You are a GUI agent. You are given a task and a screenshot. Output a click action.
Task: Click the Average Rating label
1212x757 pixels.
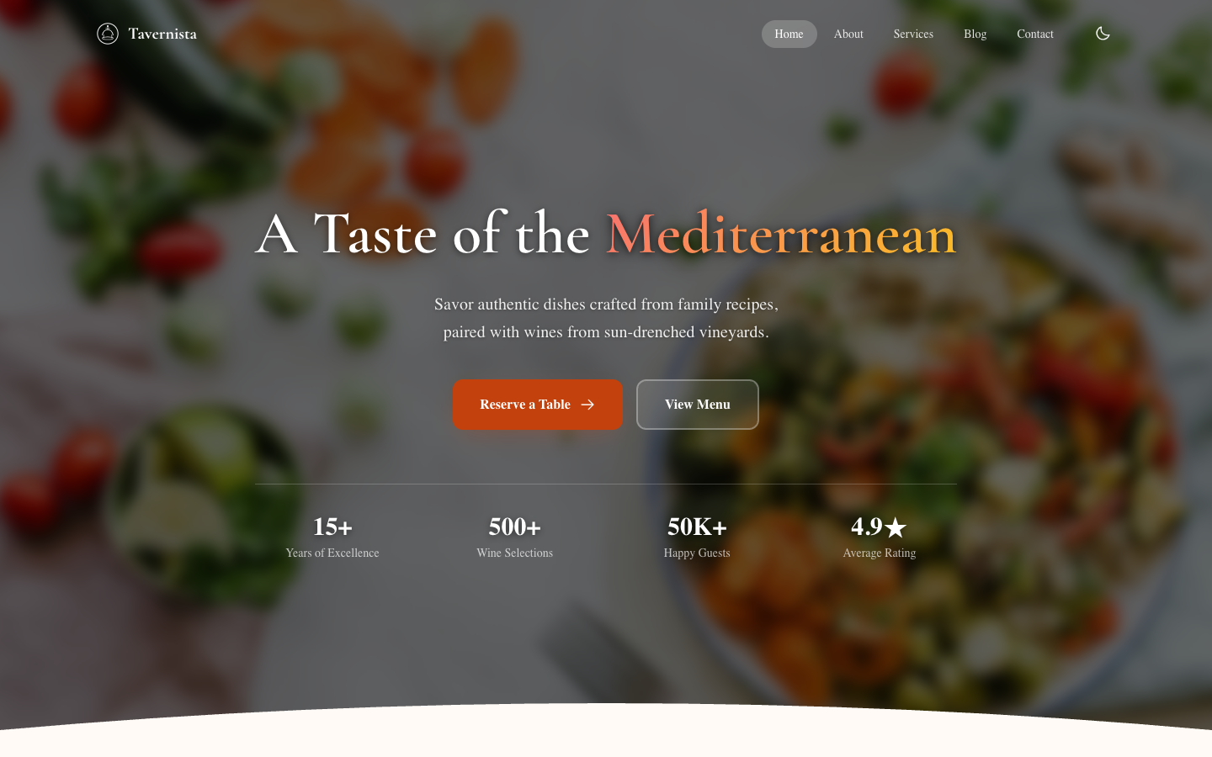point(880,553)
